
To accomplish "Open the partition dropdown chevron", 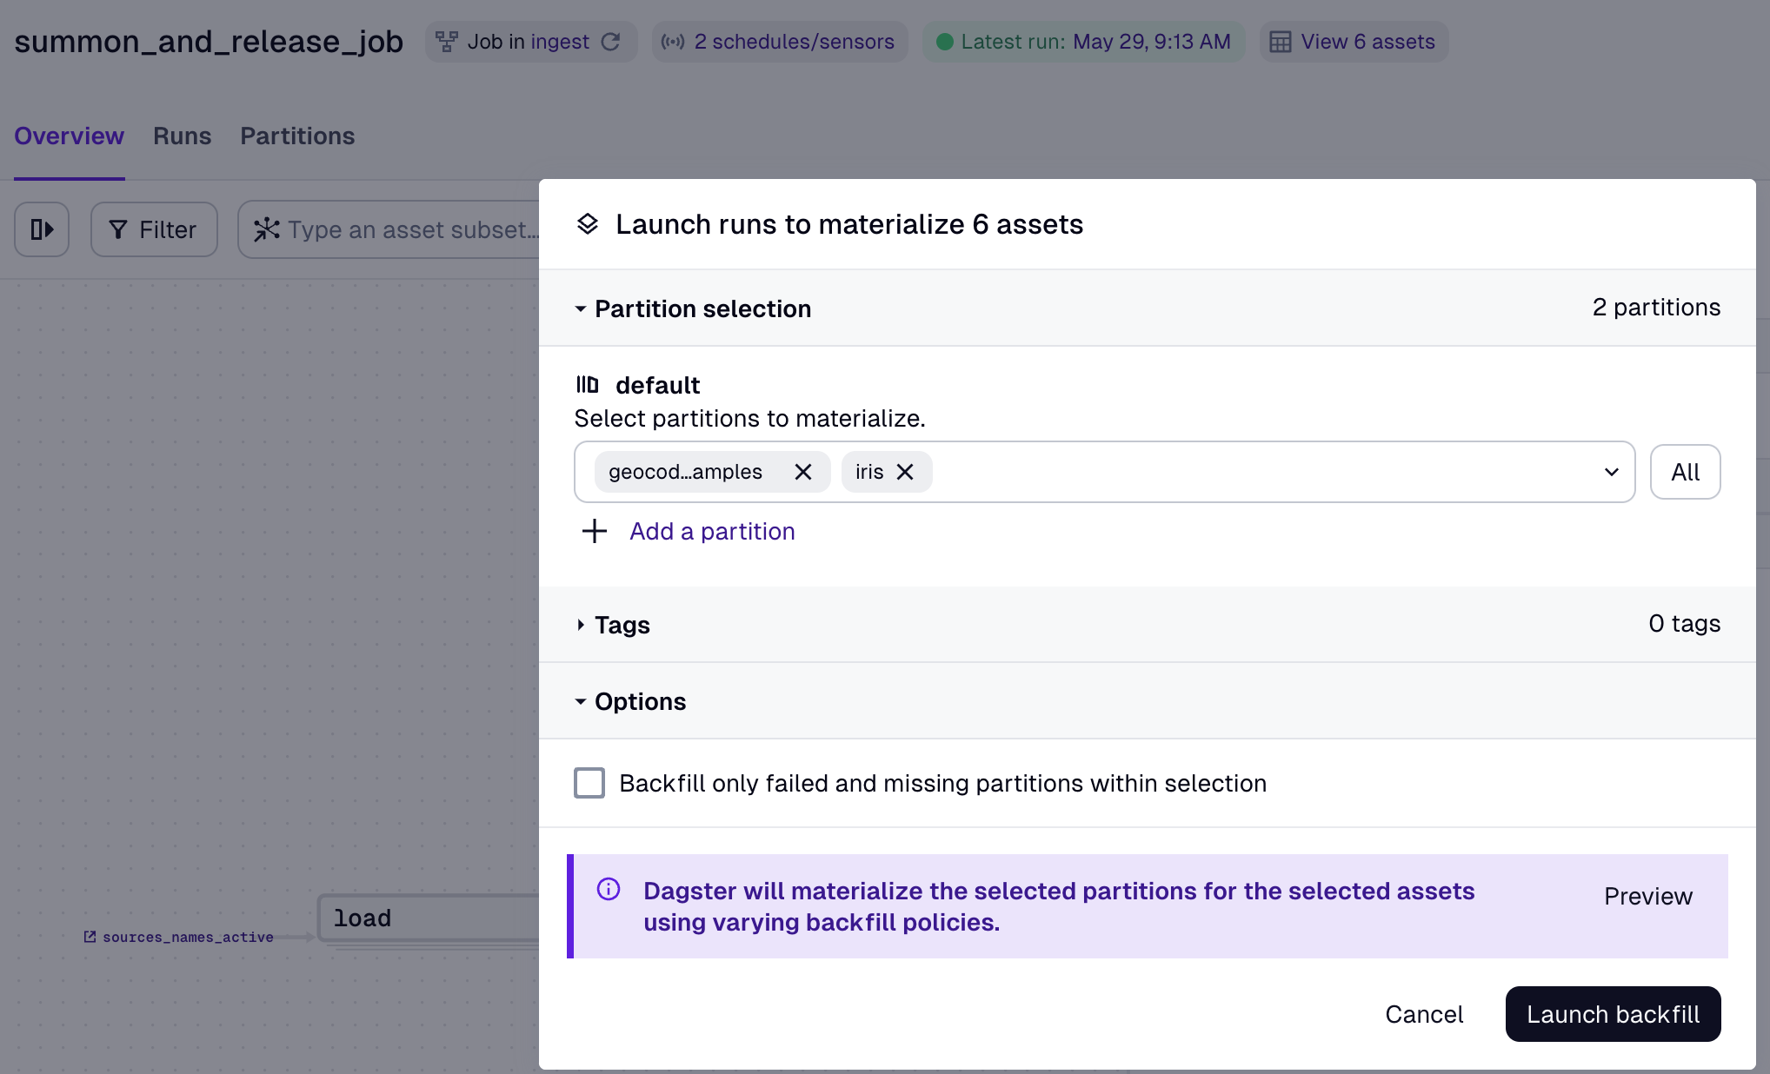I will pyautogui.click(x=1611, y=472).
